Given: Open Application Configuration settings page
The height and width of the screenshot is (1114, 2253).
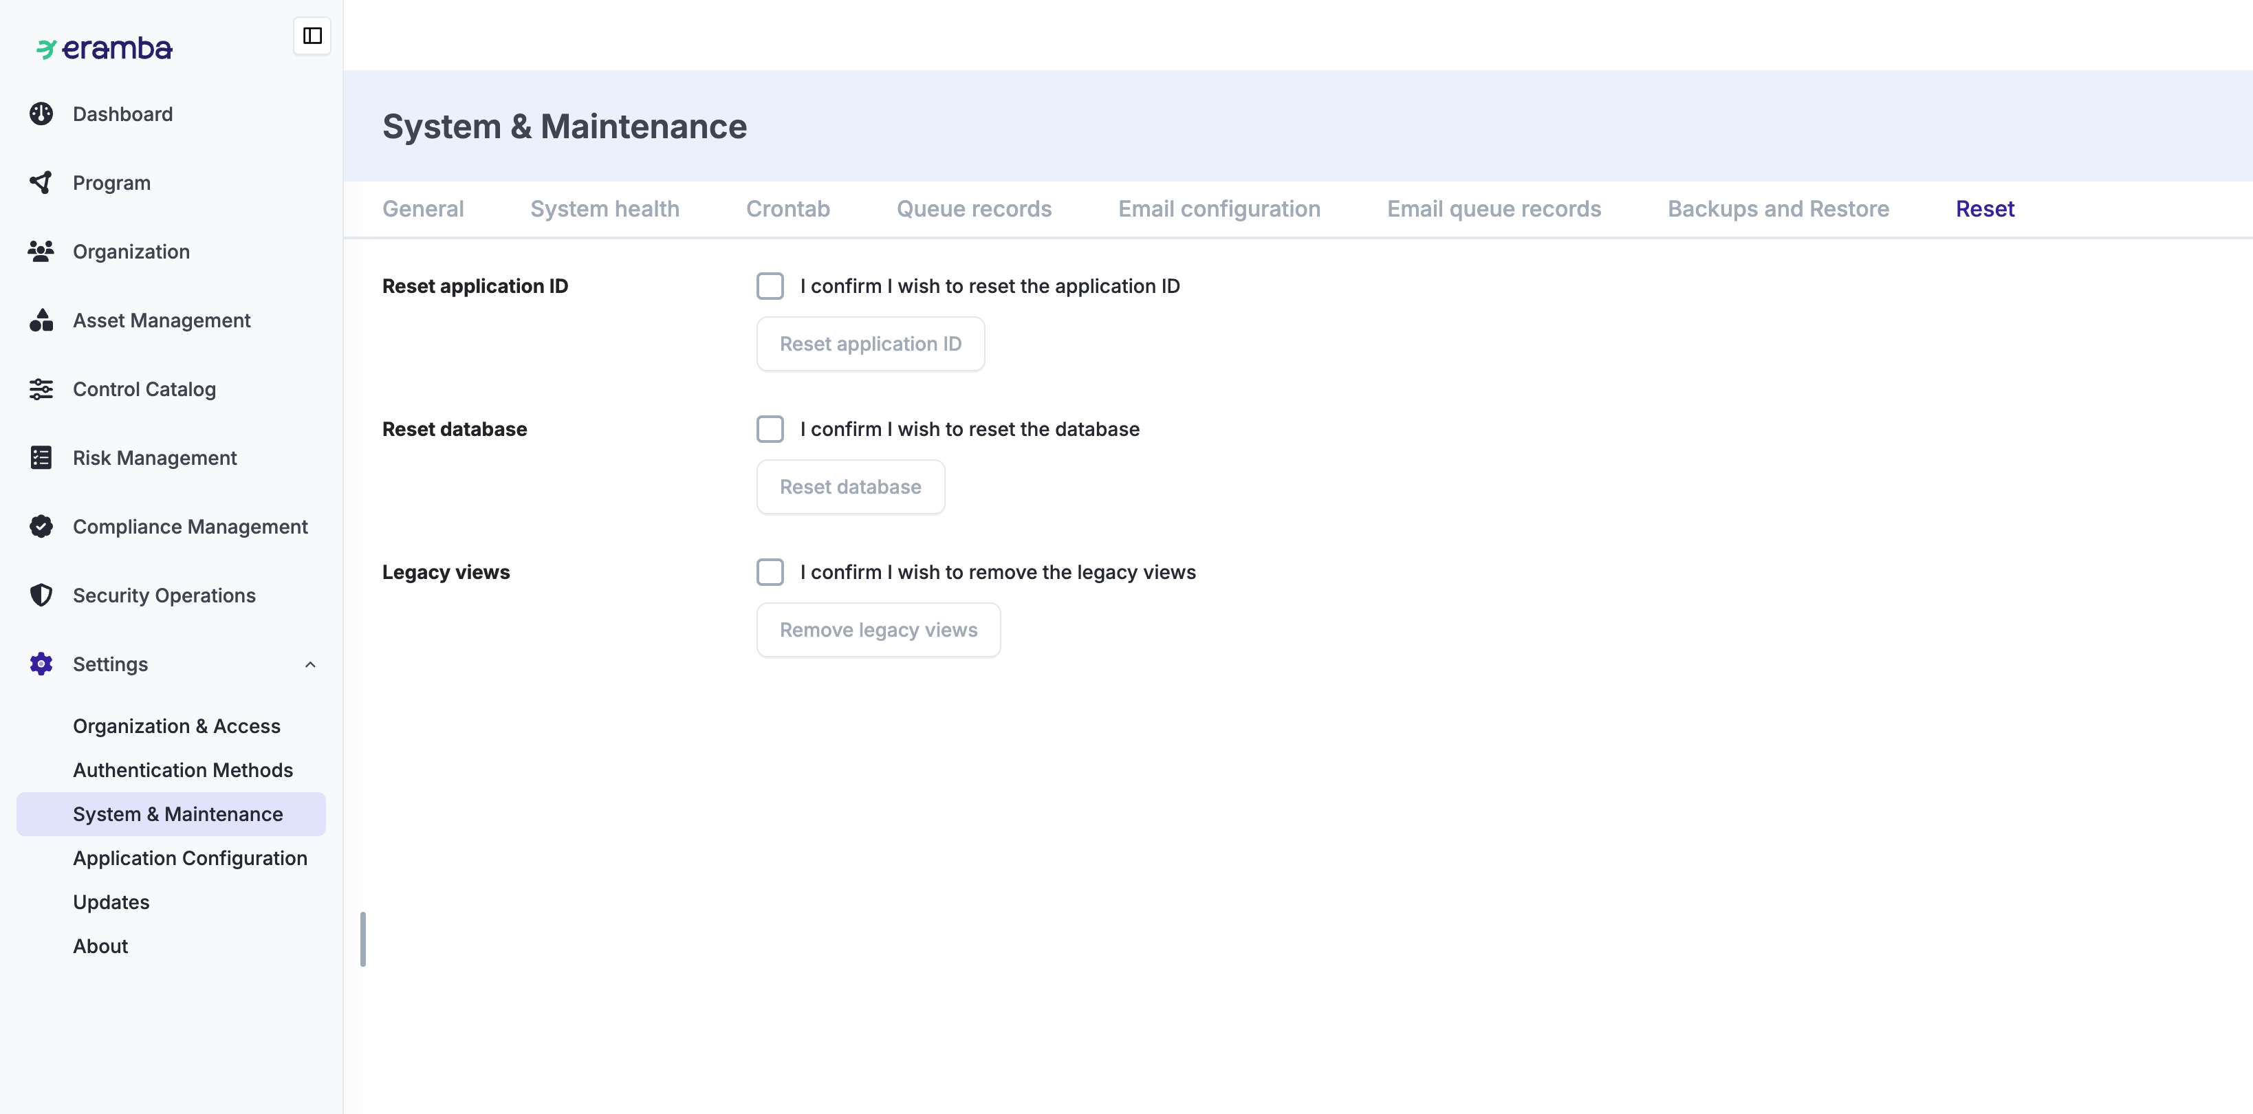Looking at the screenshot, I should (190, 858).
